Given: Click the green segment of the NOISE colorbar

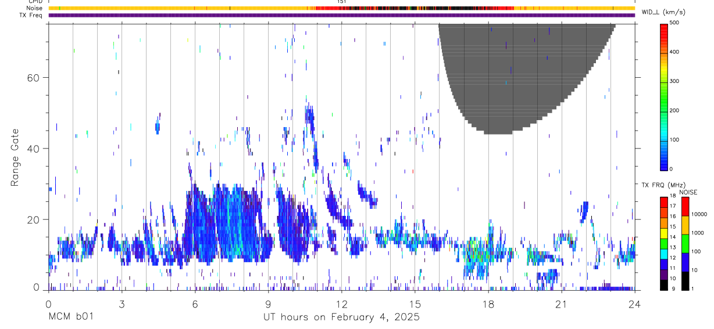Looking at the screenshot, I should 685,243.
